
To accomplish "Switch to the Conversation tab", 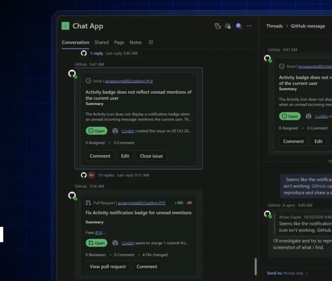I will [75, 42].
